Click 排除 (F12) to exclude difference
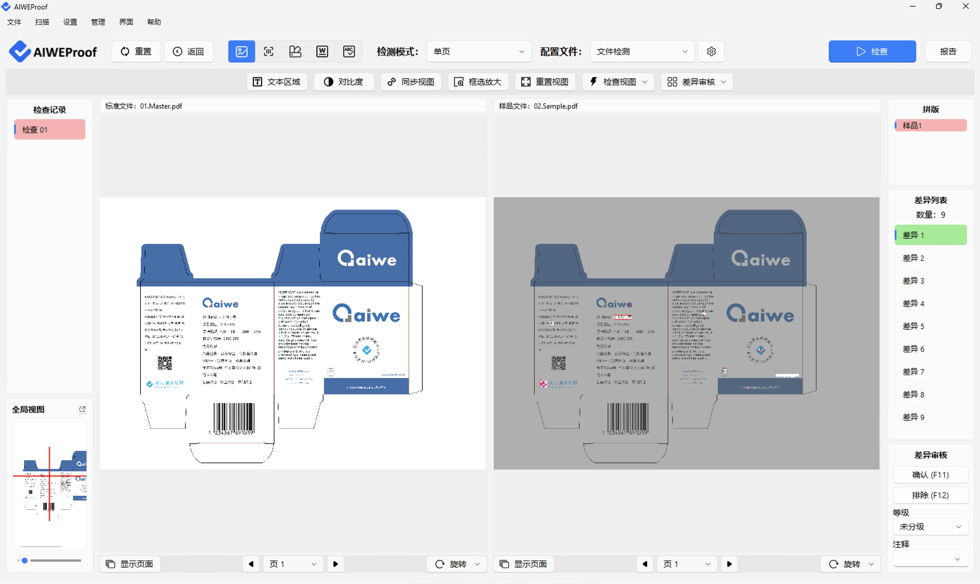 pos(930,495)
